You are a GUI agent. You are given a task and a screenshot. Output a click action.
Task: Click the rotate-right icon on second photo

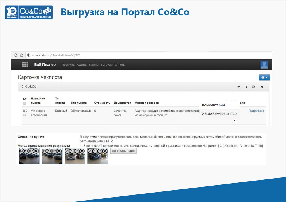point(55,151)
